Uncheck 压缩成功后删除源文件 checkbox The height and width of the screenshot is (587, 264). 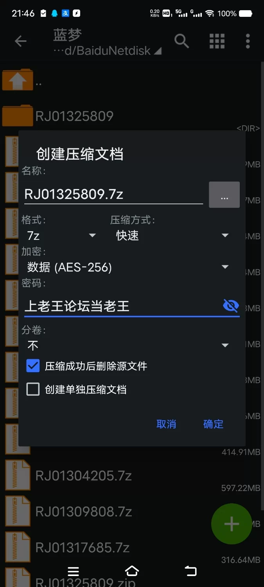coord(33,366)
